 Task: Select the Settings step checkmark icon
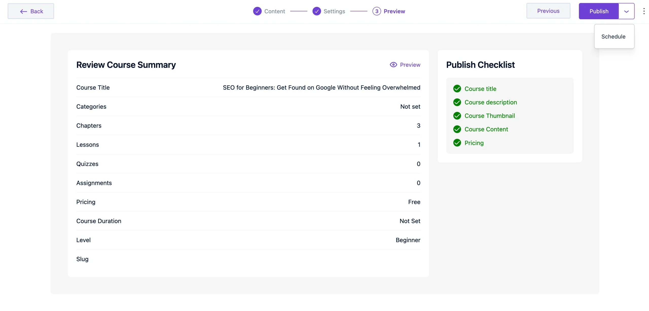pos(317,11)
